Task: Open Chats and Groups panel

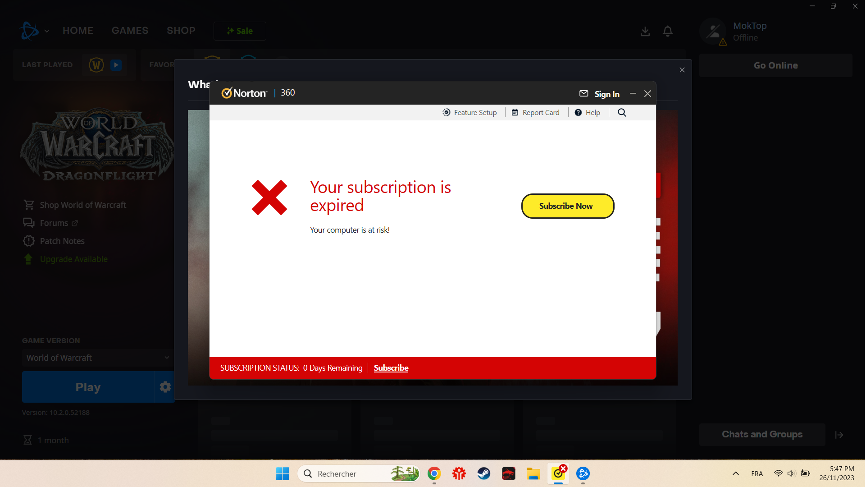Action: click(762, 435)
